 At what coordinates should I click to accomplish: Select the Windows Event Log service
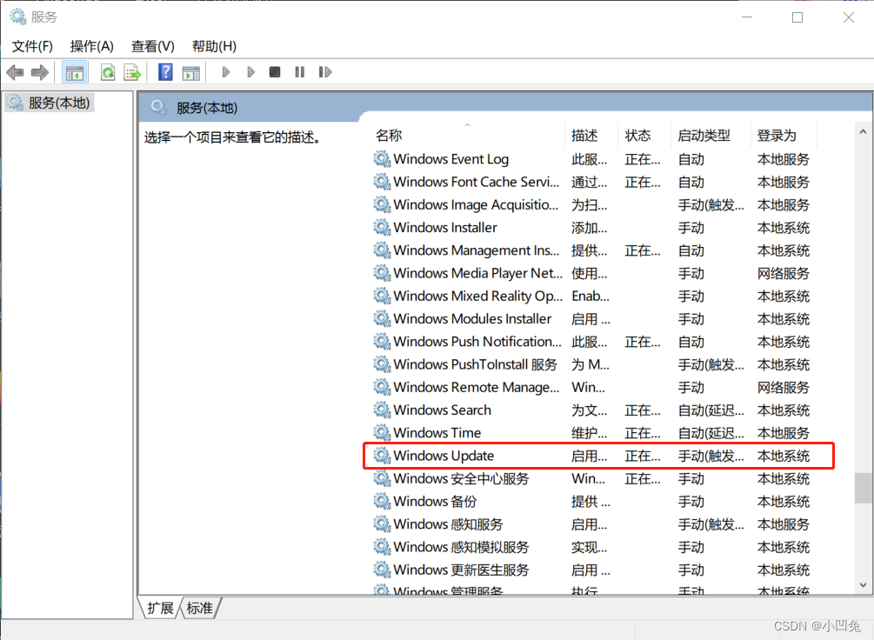tap(590, 159)
